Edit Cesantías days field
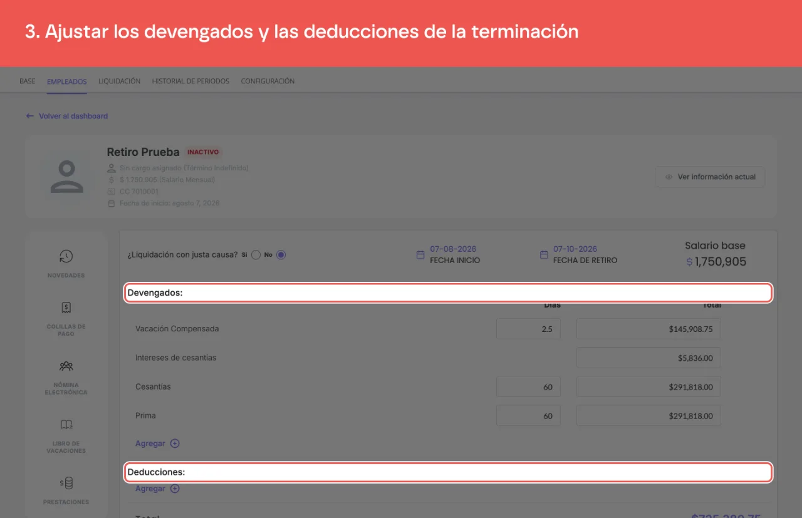The width and height of the screenshot is (802, 518). 528,387
